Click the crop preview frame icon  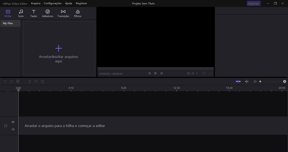click(x=204, y=73)
